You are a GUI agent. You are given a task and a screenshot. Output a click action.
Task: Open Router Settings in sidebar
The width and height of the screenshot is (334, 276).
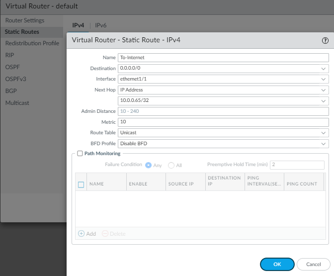pos(25,20)
